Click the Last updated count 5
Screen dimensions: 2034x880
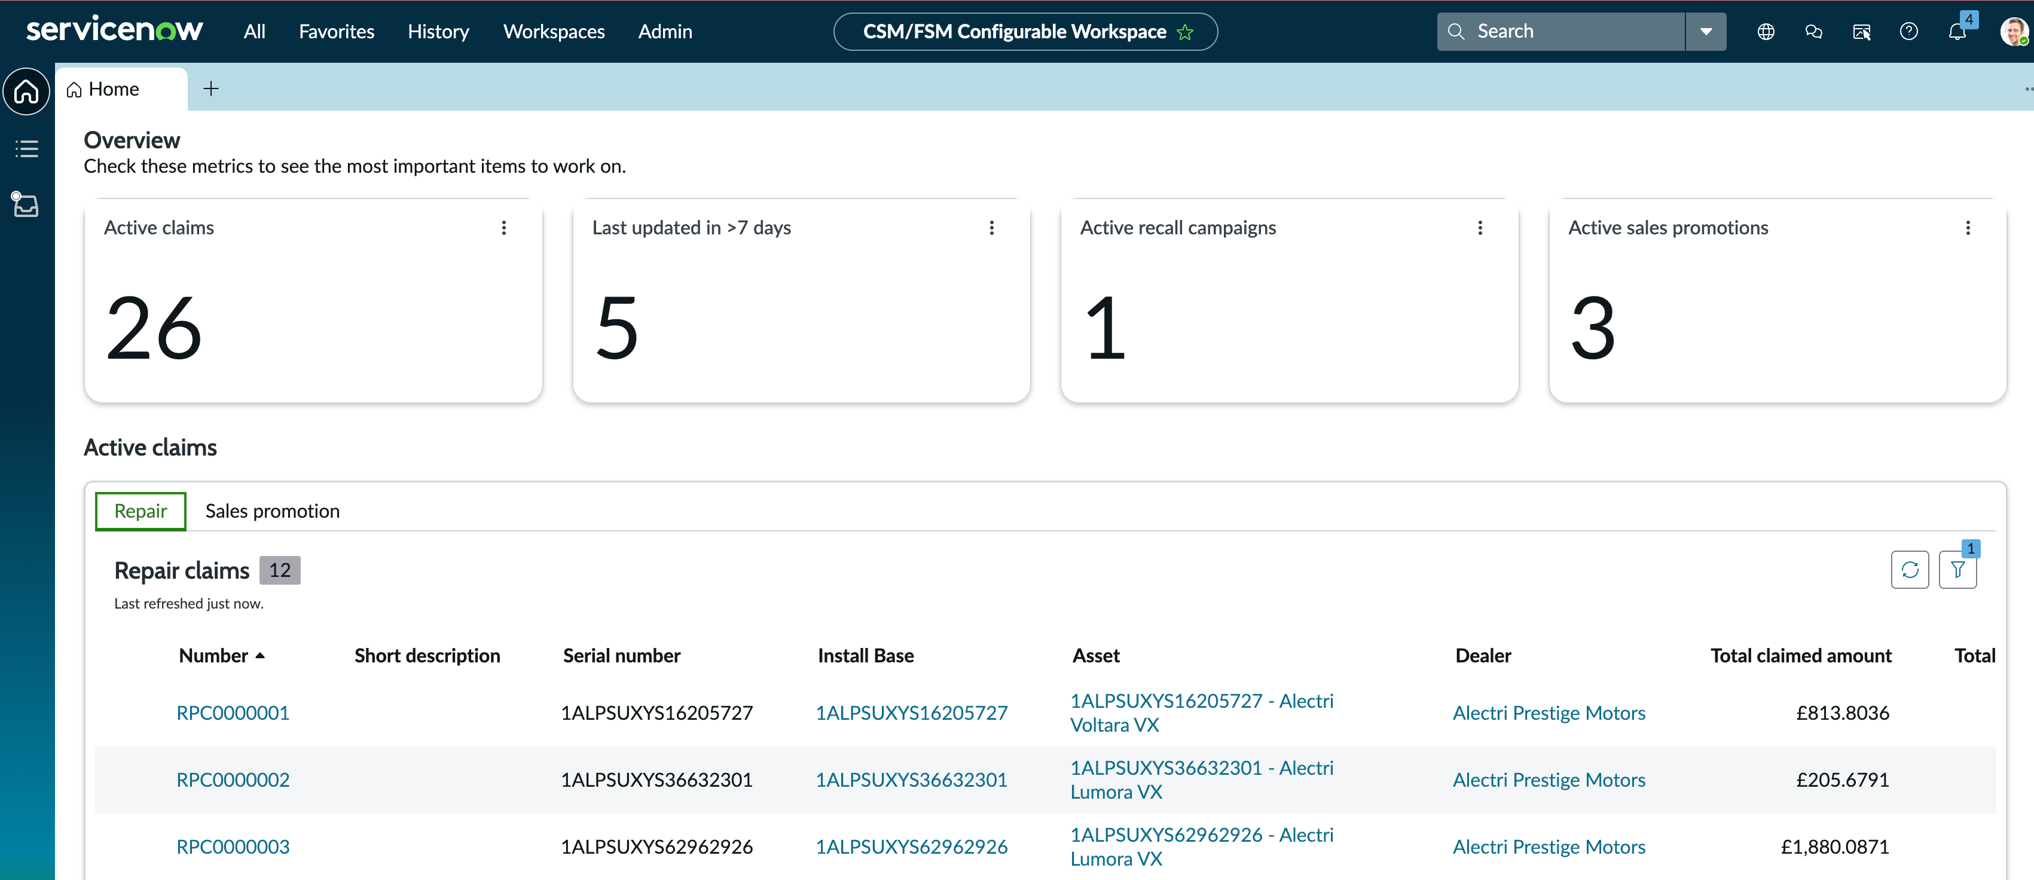click(x=616, y=328)
